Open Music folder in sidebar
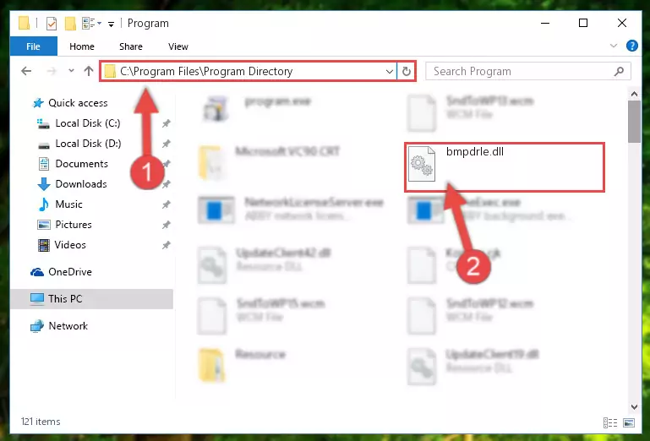The height and width of the screenshot is (441, 650). click(68, 204)
